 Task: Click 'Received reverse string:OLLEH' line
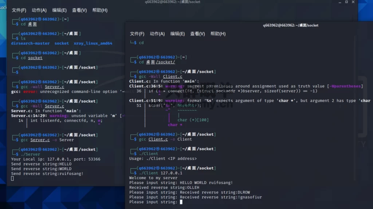164,188
